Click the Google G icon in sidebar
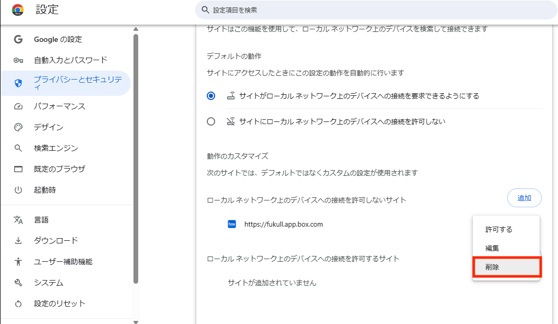 (x=18, y=39)
